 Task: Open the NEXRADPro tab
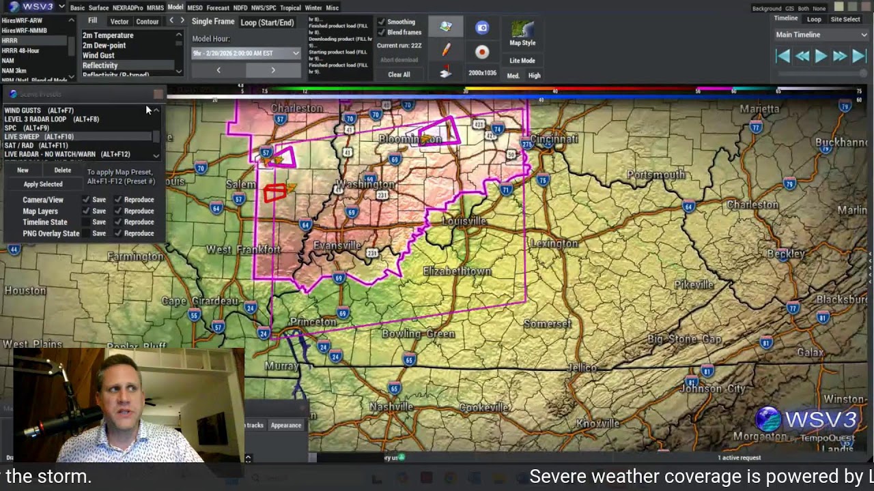128,8
